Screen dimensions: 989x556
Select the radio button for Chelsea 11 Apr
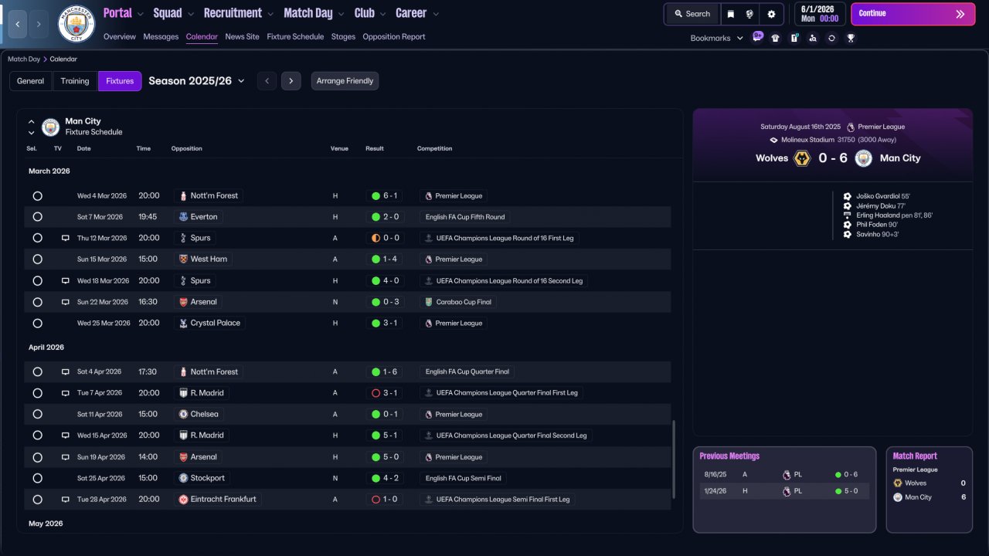[x=37, y=415]
